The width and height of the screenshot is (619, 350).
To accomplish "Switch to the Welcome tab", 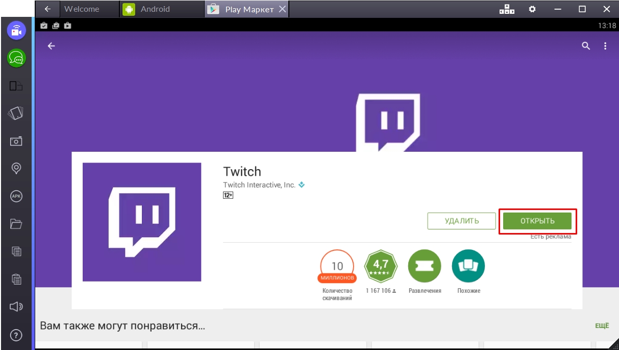I will pos(82,9).
